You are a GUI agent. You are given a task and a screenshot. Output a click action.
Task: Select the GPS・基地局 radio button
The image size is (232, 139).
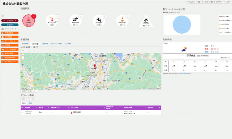pyautogui.click(x=21, y=47)
